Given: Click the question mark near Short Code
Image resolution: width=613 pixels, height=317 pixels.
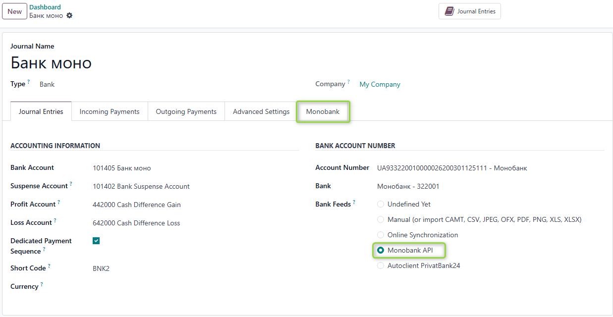Looking at the screenshot, I should click(x=50, y=265).
